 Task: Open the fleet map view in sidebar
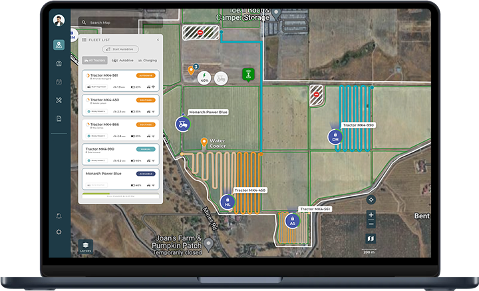59,45
